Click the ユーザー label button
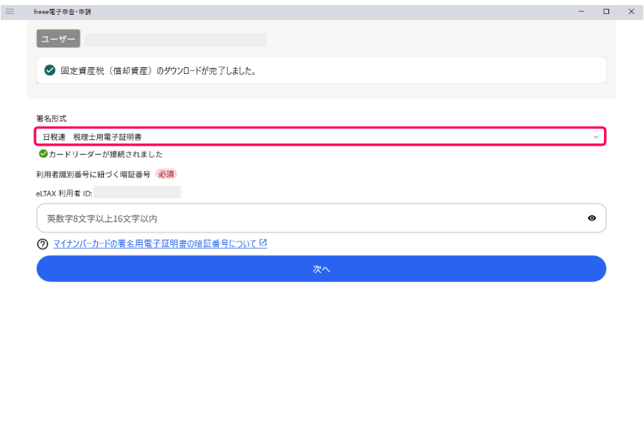Viewport: 644px width, 429px height. 59,39
